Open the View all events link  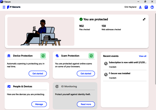(x=143, y=56)
